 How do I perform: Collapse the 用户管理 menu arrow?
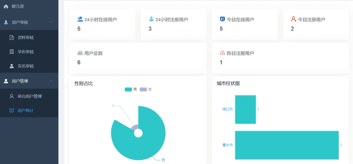pos(51,81)
